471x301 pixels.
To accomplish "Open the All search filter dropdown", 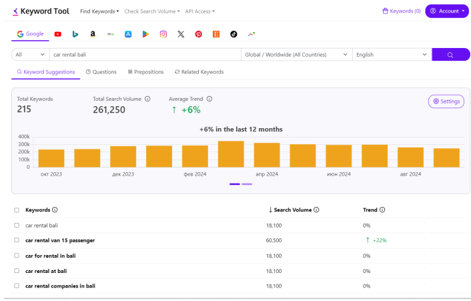I will click(30, 55).
